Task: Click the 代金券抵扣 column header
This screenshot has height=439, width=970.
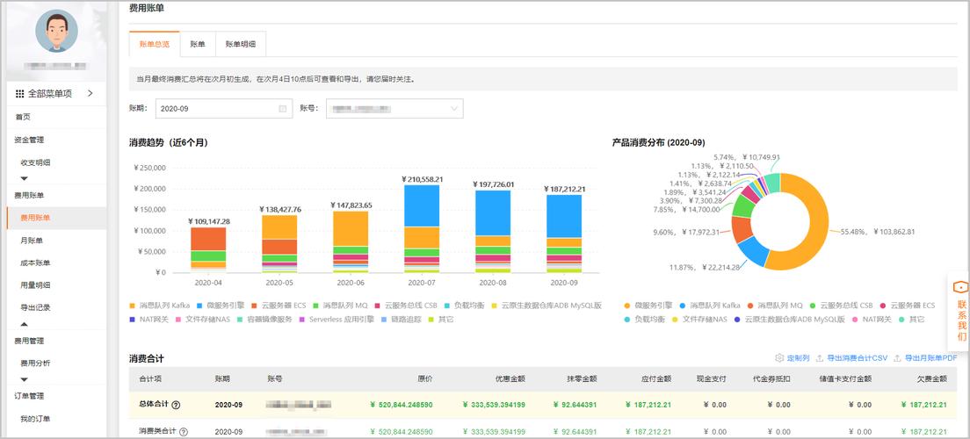Action: [771, 378]
